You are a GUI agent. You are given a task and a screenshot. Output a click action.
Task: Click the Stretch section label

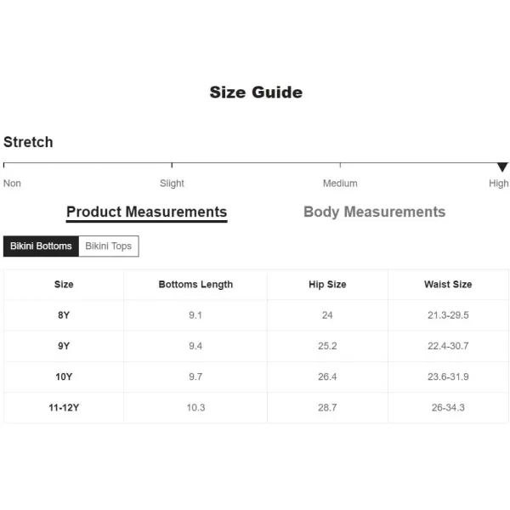28,142
